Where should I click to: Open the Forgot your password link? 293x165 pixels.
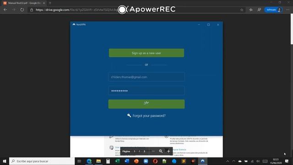pyautogui.click(x=146, y=115)
